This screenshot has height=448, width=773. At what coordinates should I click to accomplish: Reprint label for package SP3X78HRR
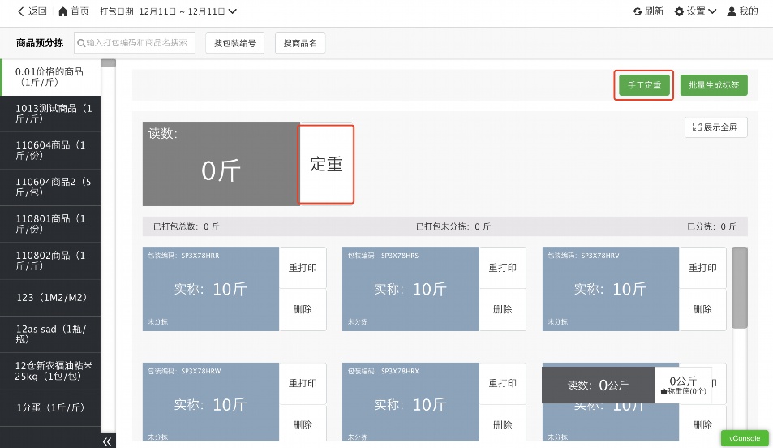(303, 268)
